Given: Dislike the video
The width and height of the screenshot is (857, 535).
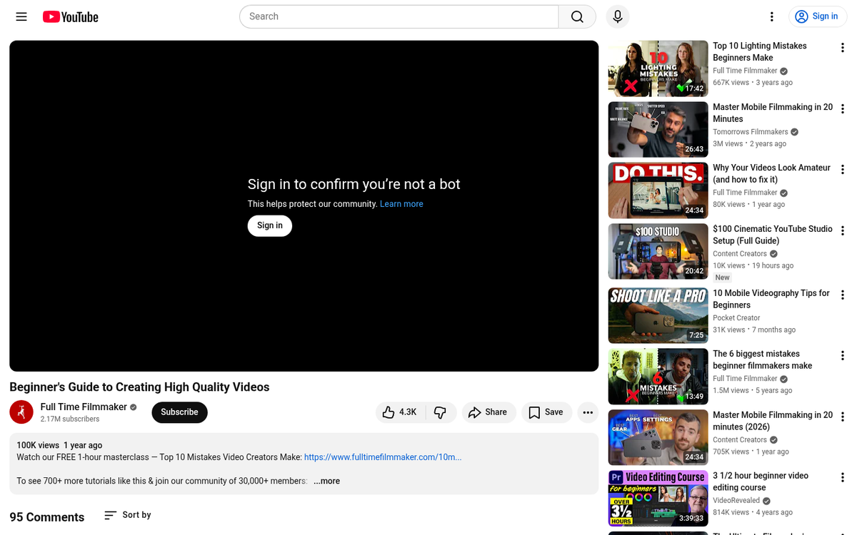Looking at the screenshot, I should (440, 412).
